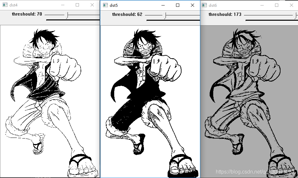Image resolution: width=298 pixels, height=178 pixels.
Task: Minimize the dst4 window
Action: click(63, 5)
